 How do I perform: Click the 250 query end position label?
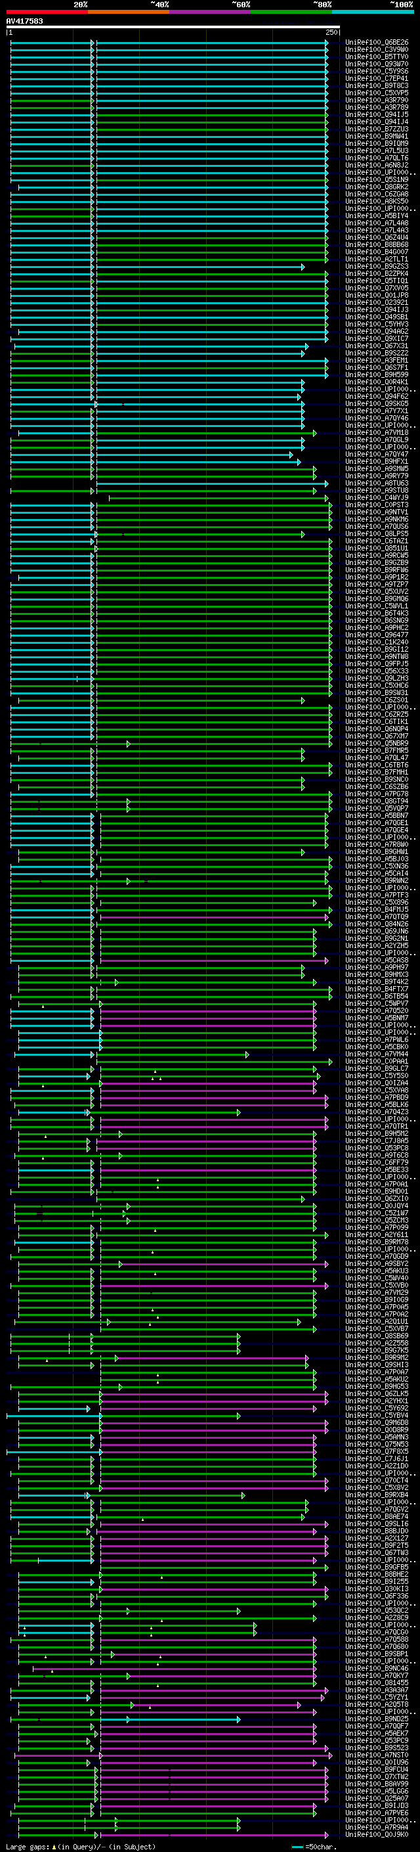click(x=331, y=33)
